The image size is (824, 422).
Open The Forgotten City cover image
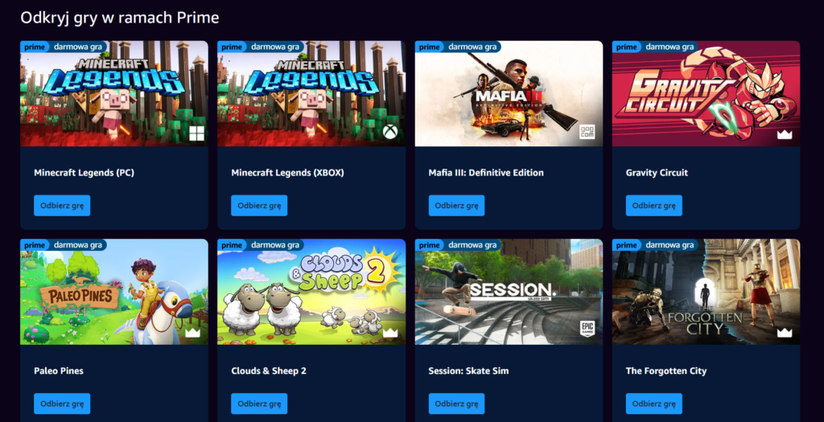tap(706, 292)
